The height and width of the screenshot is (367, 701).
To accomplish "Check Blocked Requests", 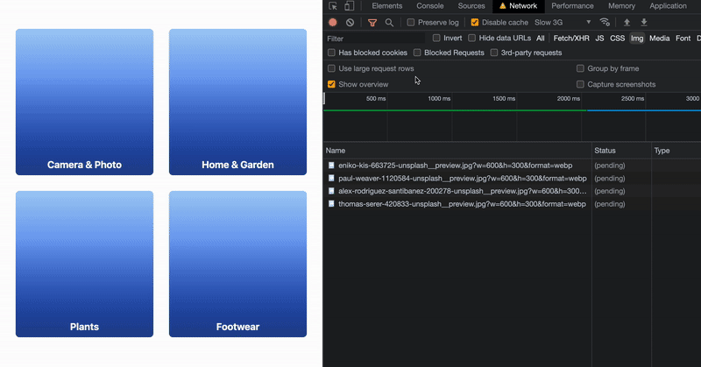I will tap(417, 53).
